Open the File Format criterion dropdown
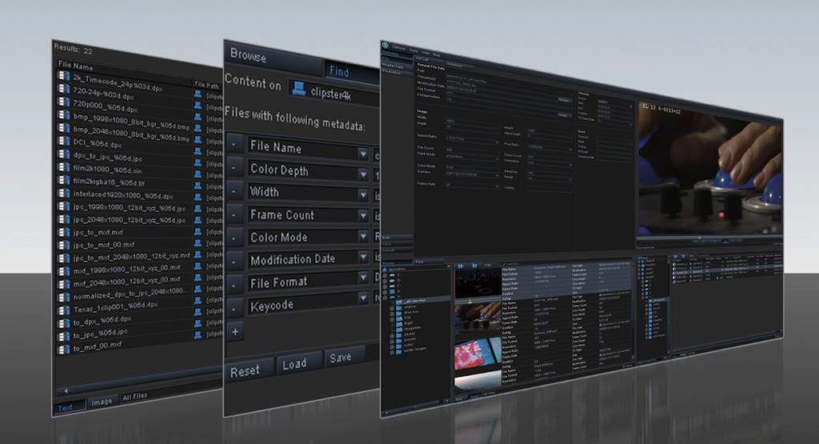Screen dimensions: 819x444 coord(363,281)
